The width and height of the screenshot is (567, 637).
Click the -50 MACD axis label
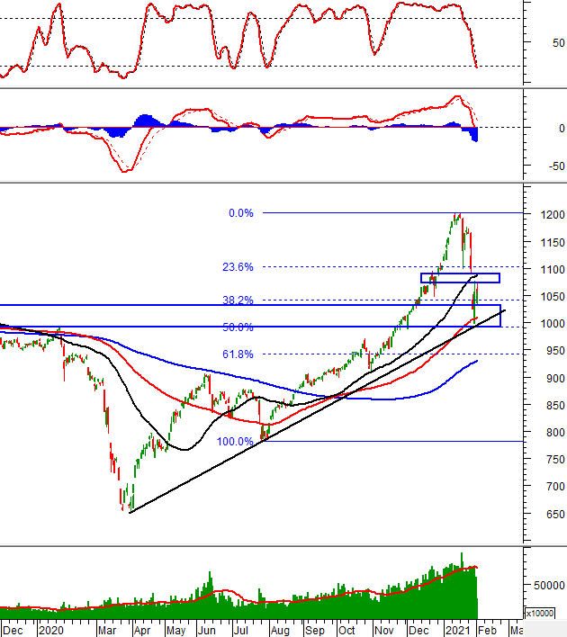556,166
